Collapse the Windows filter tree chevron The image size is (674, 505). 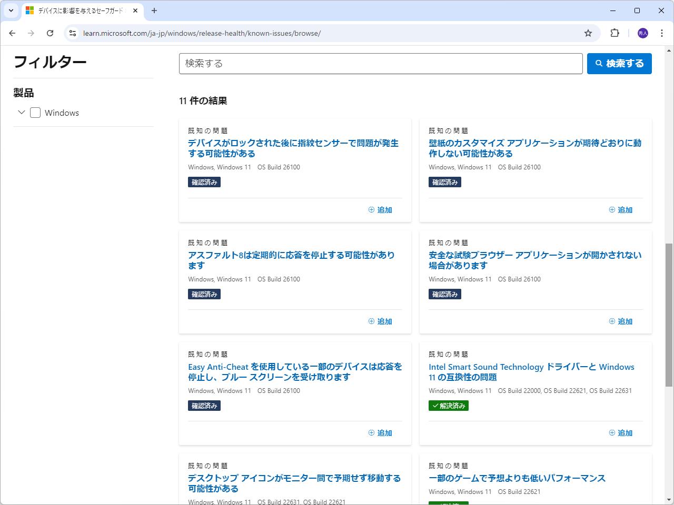pos(22,113)
